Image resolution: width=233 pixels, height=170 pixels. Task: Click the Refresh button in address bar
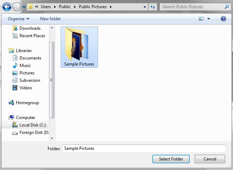tap(153, 7)
